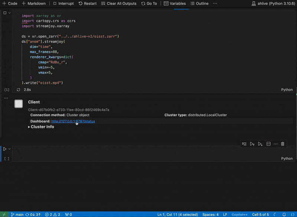Click the Client output square widget icon
Screen dimensions: 297x217
click(19, 104)
